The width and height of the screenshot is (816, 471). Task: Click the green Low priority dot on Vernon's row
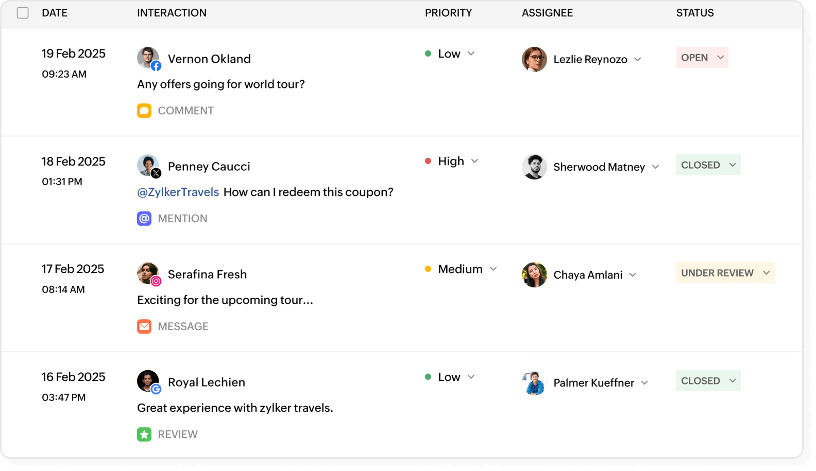coord(427,53)
